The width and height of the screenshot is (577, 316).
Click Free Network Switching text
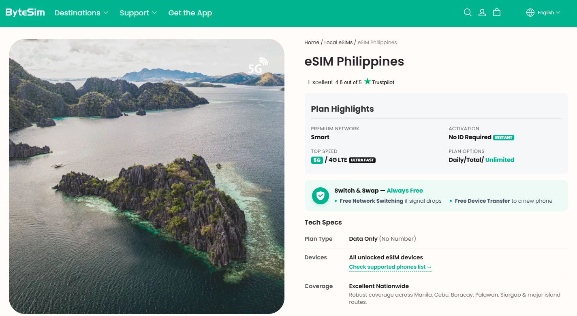372,201
